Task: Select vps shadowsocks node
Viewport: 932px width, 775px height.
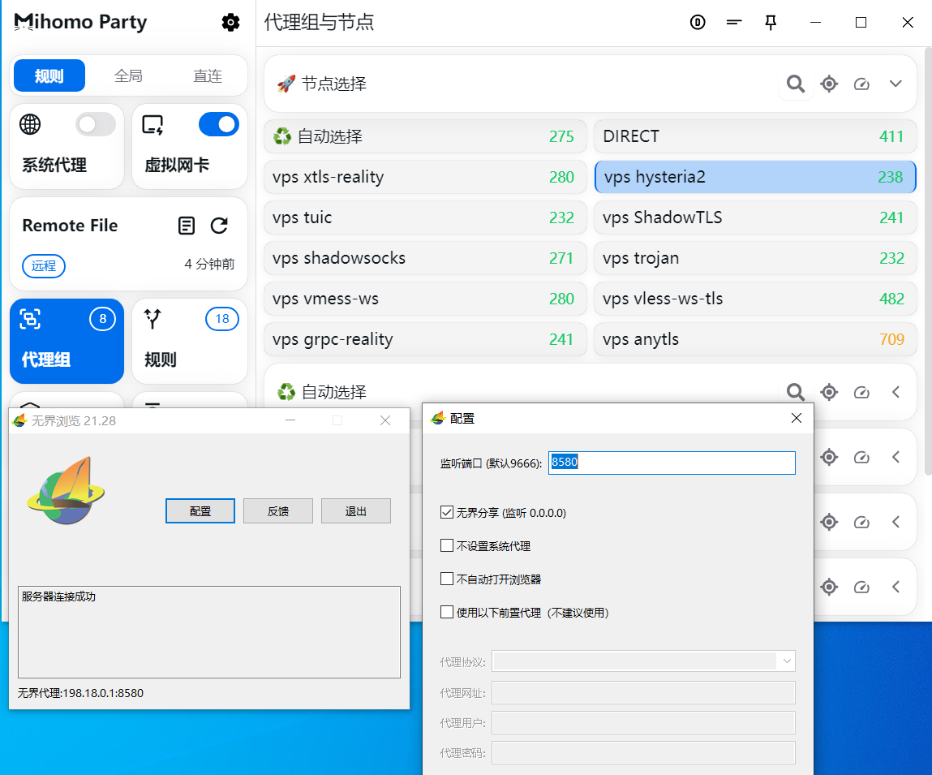Action: (425, 258)
